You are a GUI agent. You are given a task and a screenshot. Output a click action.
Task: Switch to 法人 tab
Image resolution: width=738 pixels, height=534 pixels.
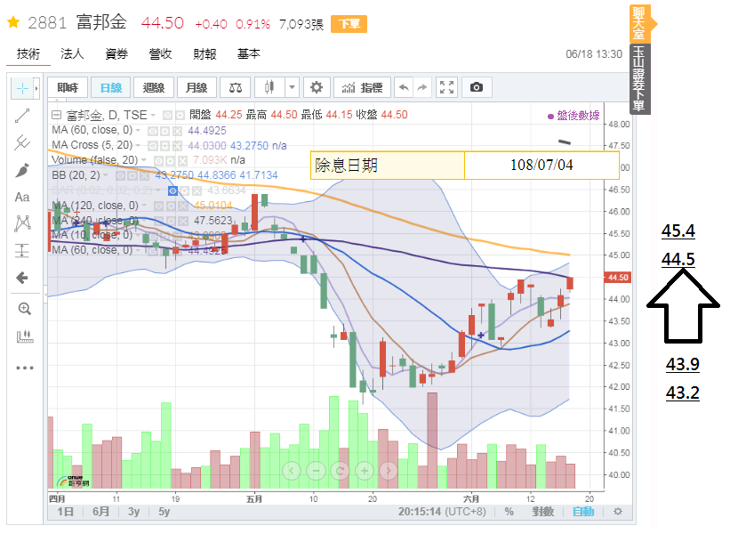[x=72, y=54]
